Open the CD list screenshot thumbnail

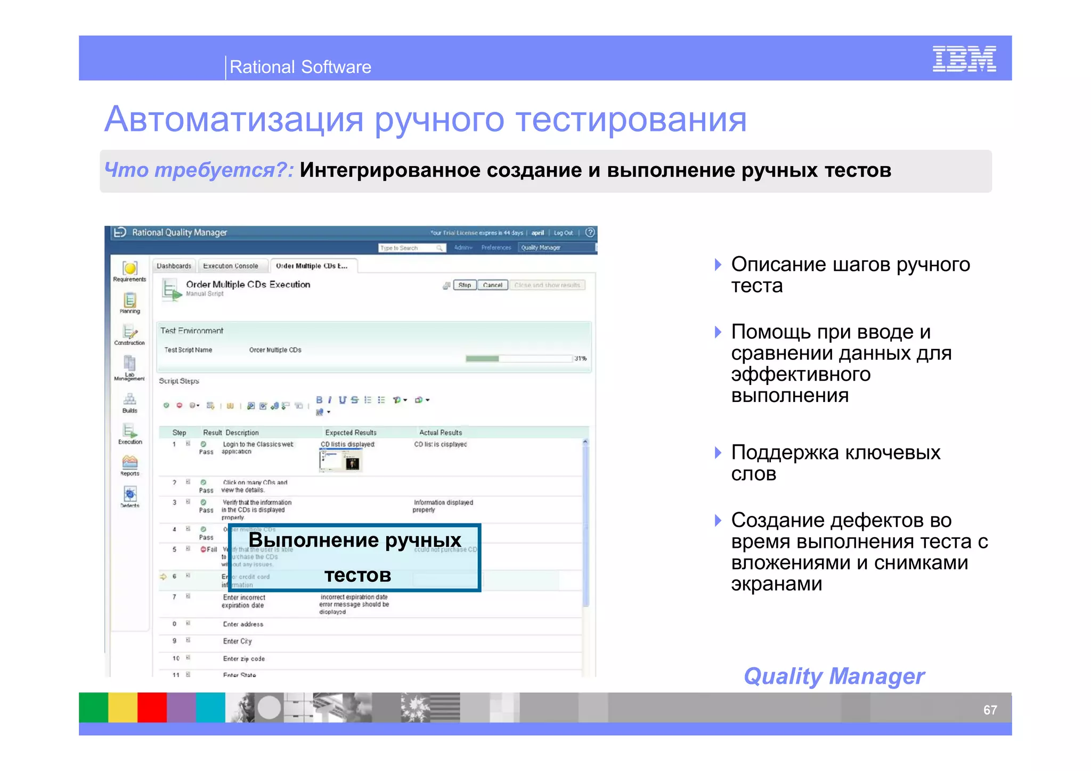[x=340, y=460]
